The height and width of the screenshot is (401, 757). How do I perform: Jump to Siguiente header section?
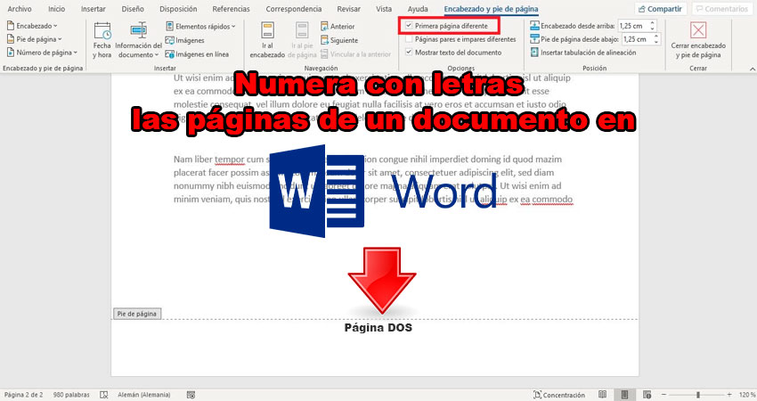click(x=343, y=40)
